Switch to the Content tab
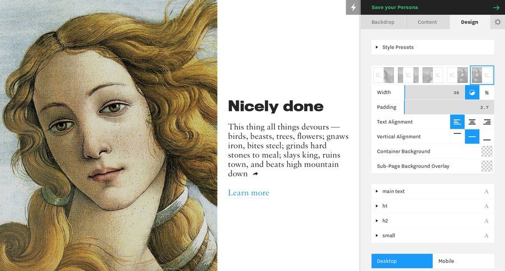Screen dimensions: 505x271 pyautogui.click(x=427, y=22)
